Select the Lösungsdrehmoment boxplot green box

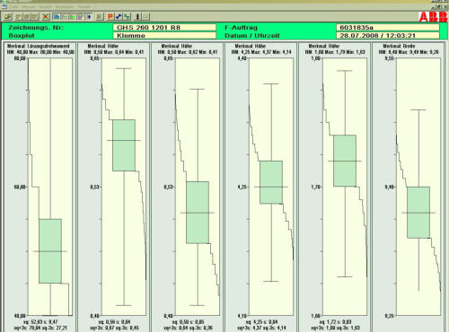tap(50, 251)
